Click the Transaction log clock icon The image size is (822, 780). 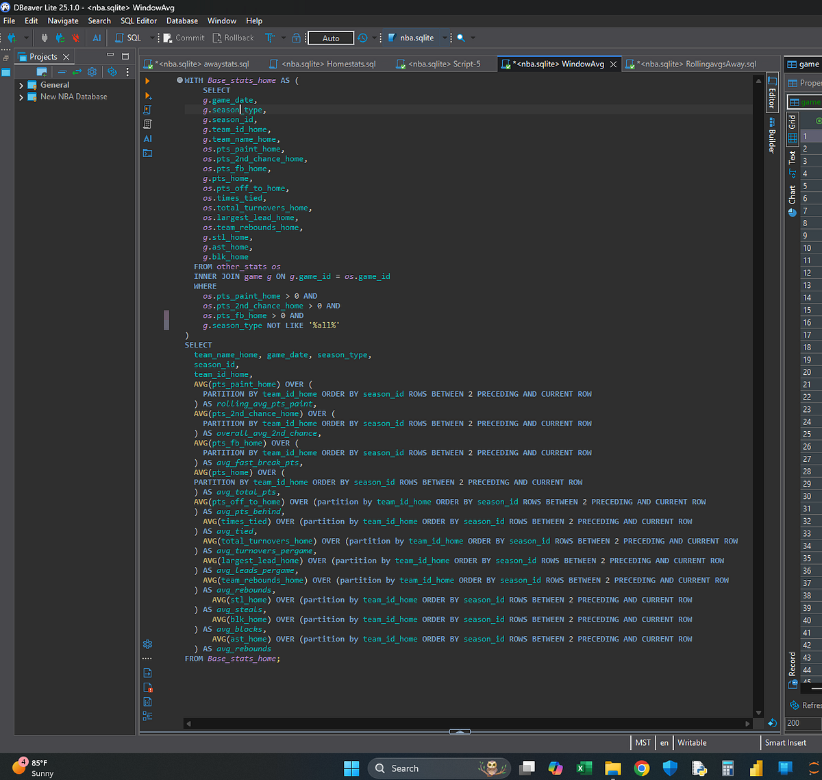point(362,38)
